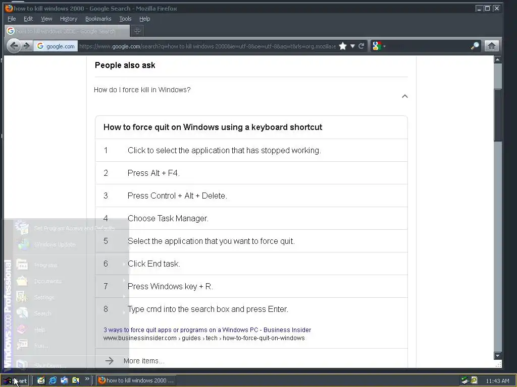The height and width of the screenshot is (387, 517).
Task: Open the File menu
Action: click(x=12, y=19)
